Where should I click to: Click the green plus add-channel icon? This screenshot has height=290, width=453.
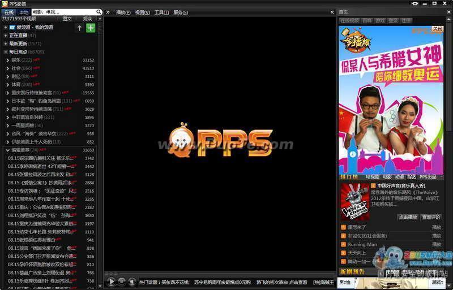pos(91,28)
